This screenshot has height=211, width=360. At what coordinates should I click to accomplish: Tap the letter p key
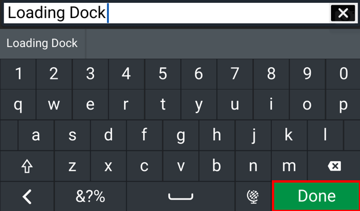pyautogui.click(x=343, y=104)
